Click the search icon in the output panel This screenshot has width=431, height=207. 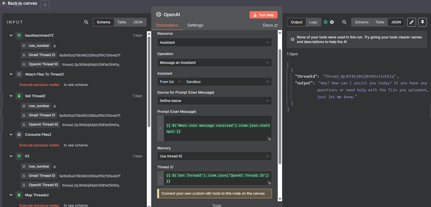(344, 22)
